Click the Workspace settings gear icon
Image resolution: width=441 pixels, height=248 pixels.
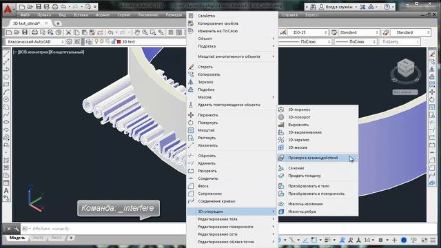[x=69, y=41]
